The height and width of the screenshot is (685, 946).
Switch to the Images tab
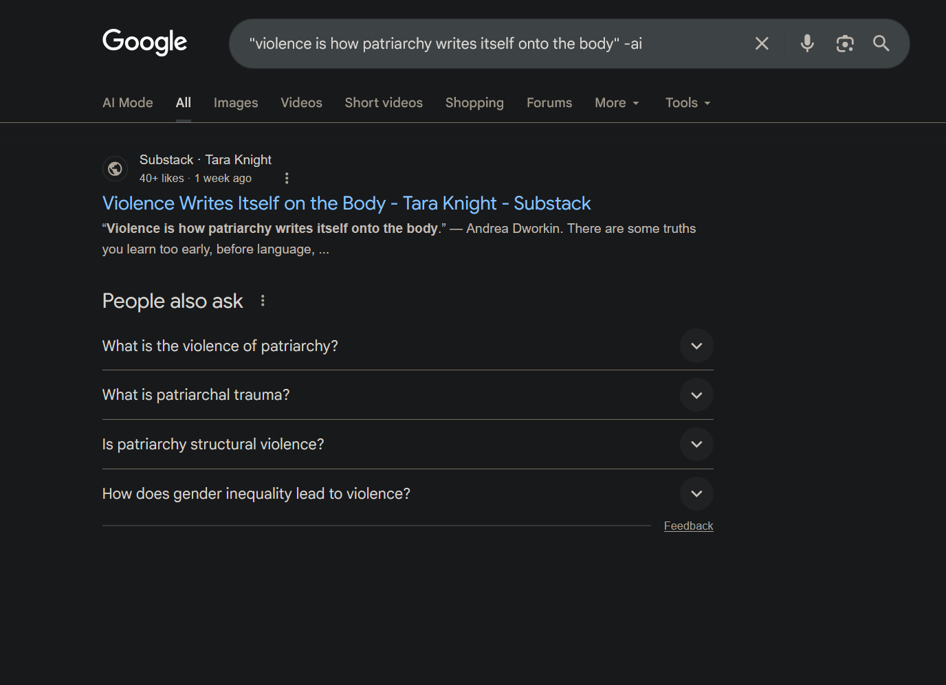point(236,103)
